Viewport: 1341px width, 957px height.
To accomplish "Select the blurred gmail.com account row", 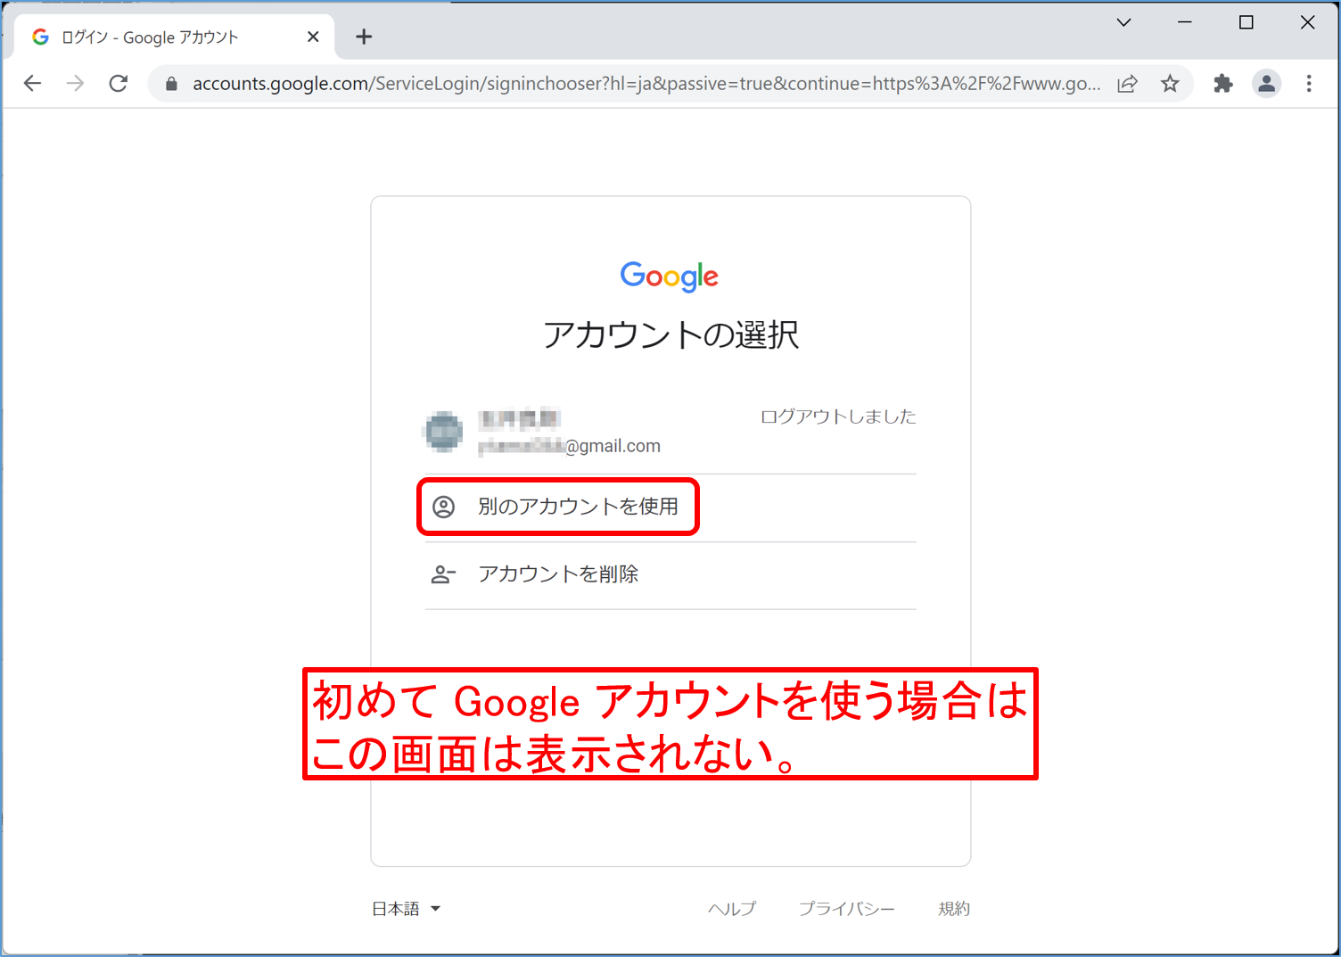I will [x=670, y=432].
